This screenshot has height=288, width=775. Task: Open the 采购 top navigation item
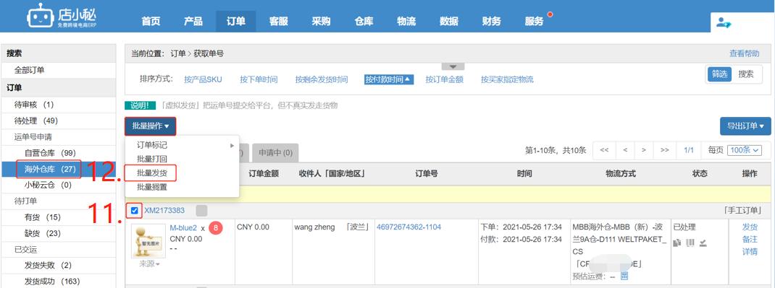tap(321, 21)
